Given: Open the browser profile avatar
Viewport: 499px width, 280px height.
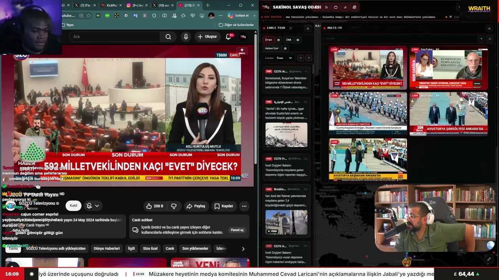Looking at the screenshot, I should point(211,16).
